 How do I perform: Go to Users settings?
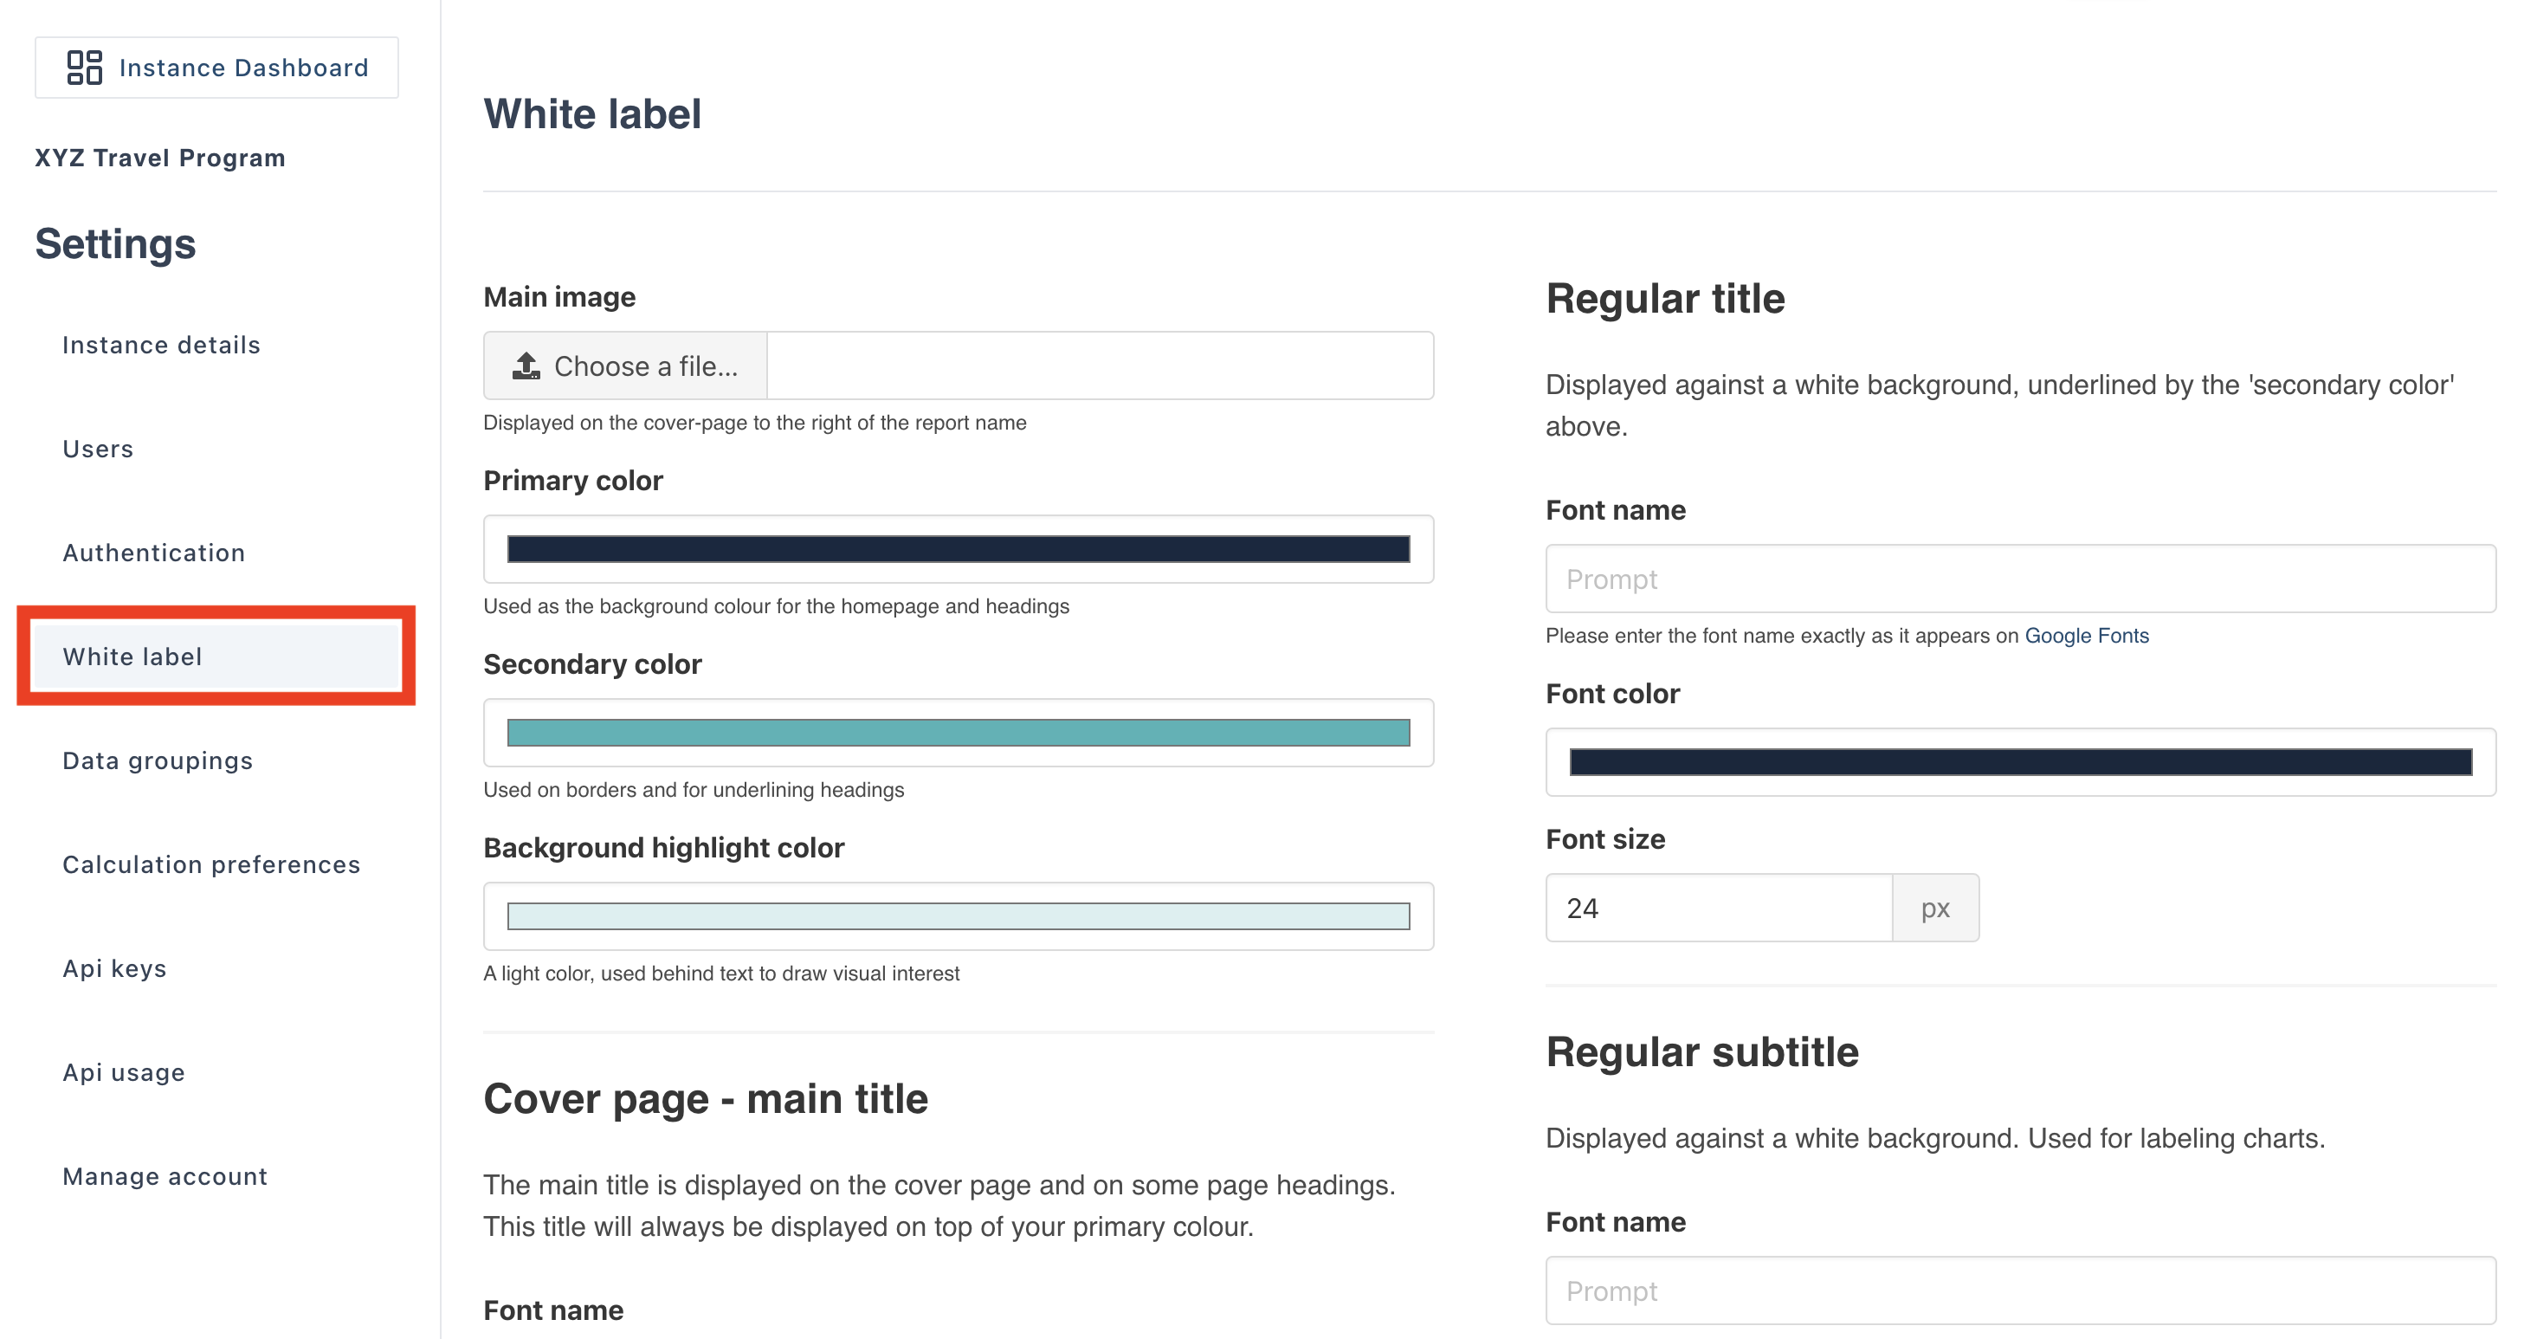(98, 450)
